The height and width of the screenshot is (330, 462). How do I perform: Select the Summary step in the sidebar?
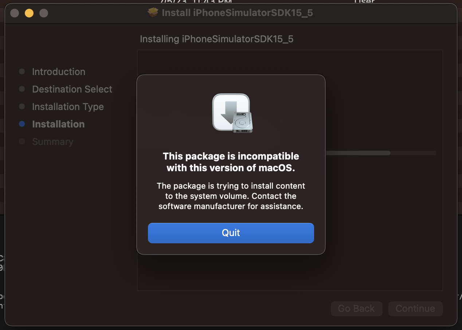52,141
